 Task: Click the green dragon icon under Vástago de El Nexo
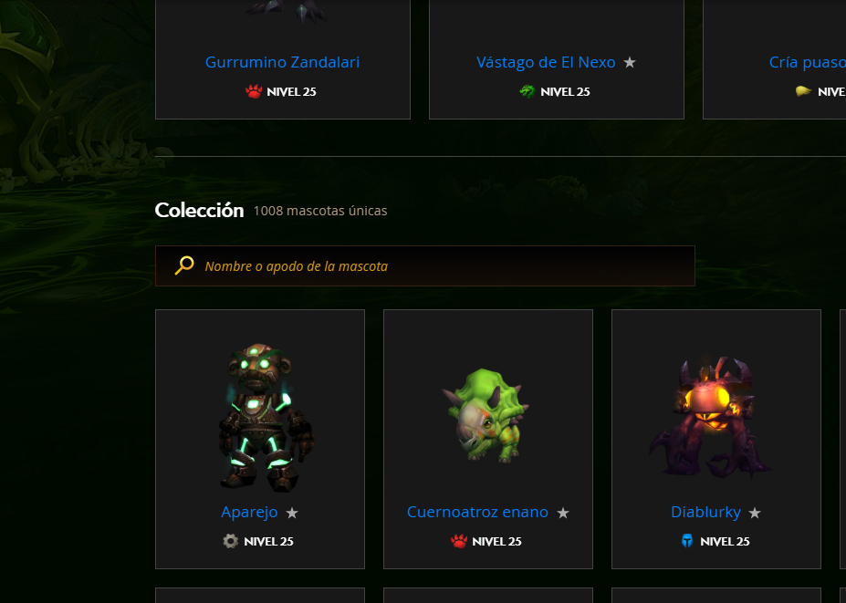(x=527, y=91)
